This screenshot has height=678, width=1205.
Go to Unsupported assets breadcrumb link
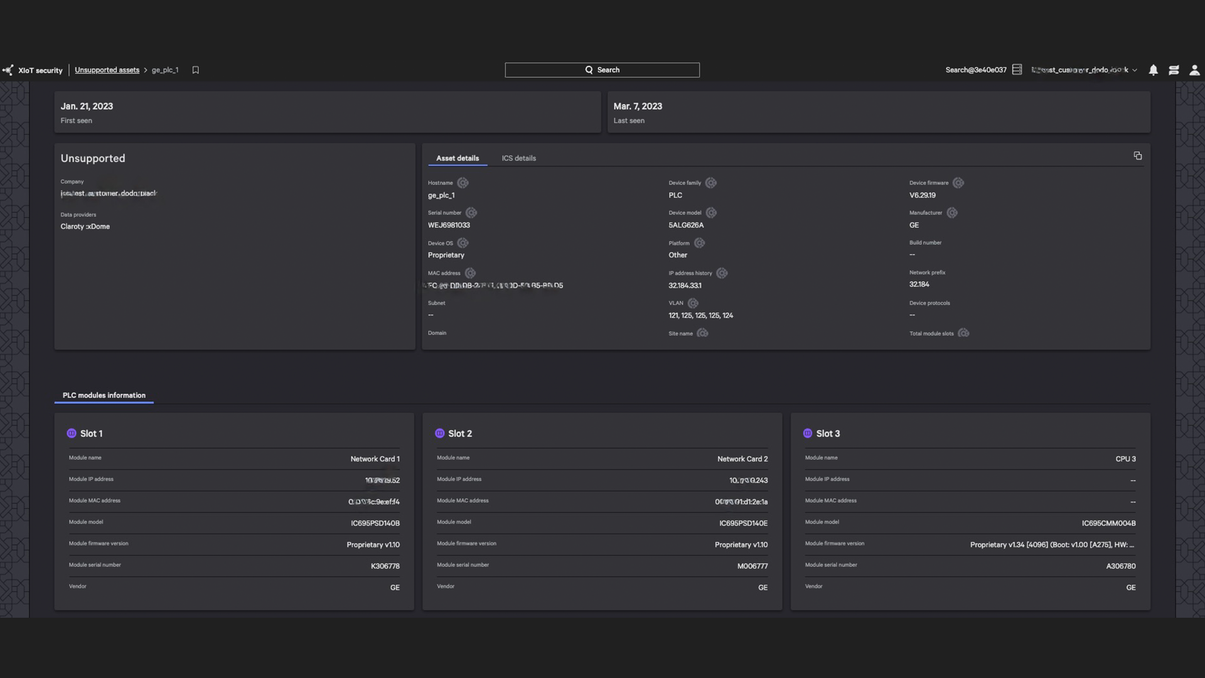click(x=107, y=70)
